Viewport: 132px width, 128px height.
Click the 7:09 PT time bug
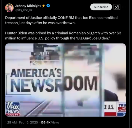(13, 115)
